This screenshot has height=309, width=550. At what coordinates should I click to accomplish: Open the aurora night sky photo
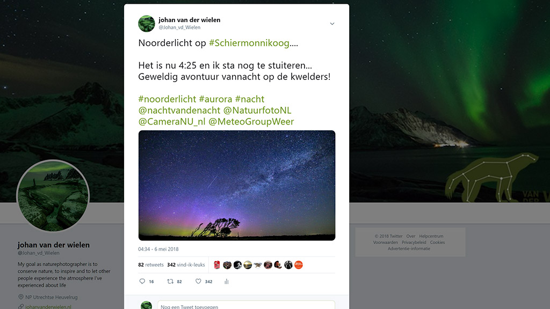(x=237, y=185)
